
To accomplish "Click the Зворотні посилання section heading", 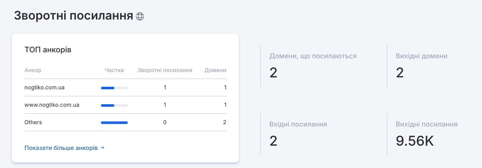I will point(74,16).
